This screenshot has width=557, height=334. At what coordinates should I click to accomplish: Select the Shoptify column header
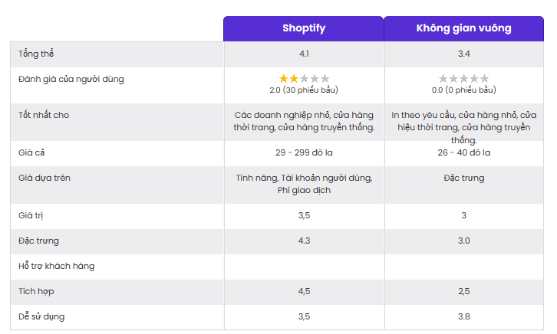pos(304,28)
